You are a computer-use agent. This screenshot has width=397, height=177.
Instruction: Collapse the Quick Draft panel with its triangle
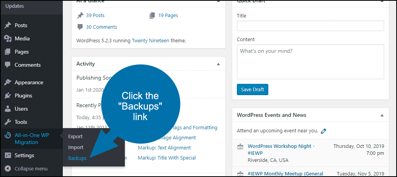point(382,1)
